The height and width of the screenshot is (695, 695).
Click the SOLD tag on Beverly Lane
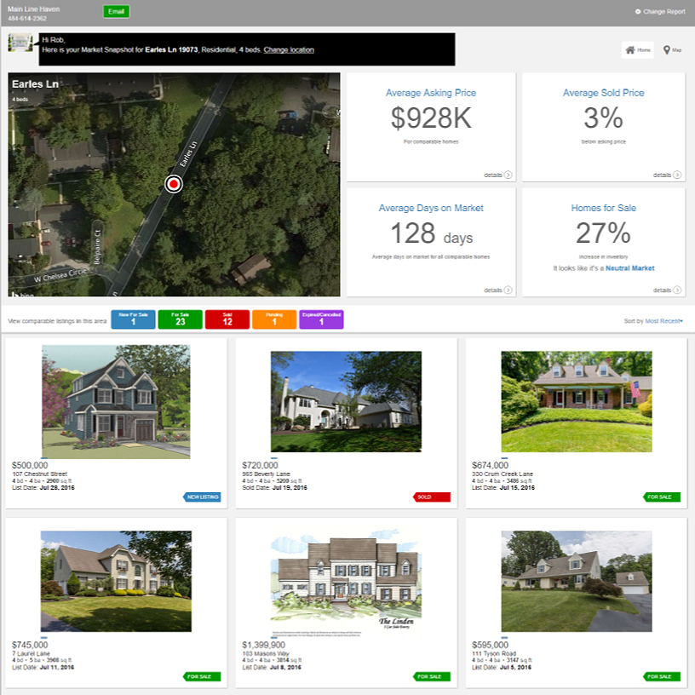[x=432, y=497]
